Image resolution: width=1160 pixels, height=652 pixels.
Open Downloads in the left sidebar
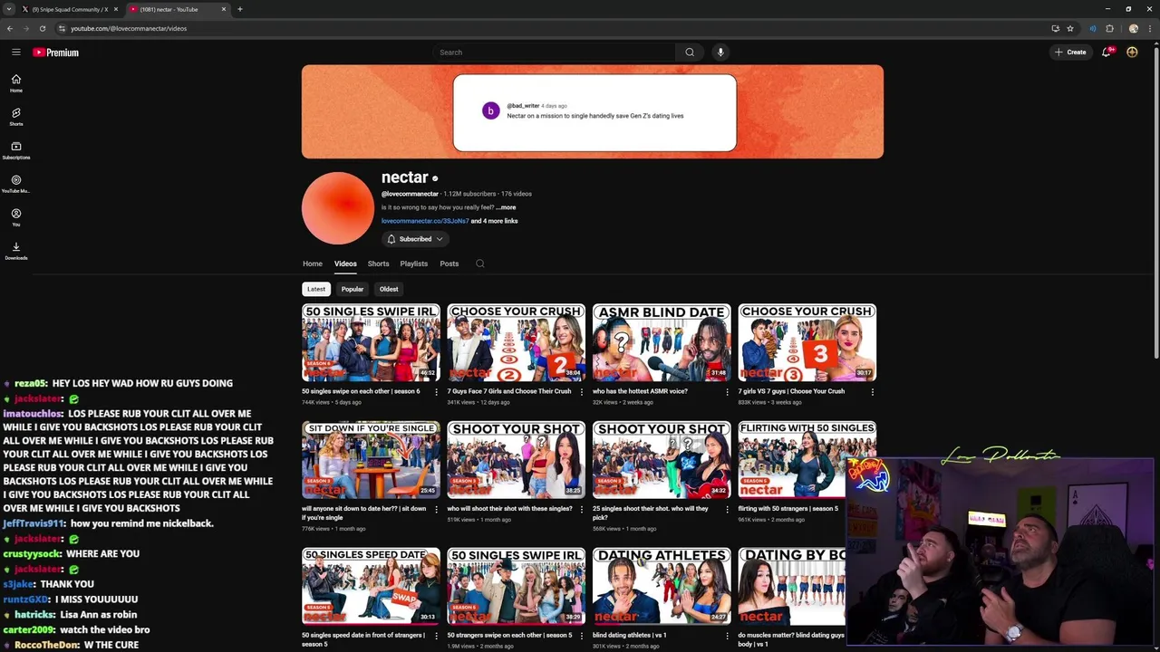[x=15, y=251]
